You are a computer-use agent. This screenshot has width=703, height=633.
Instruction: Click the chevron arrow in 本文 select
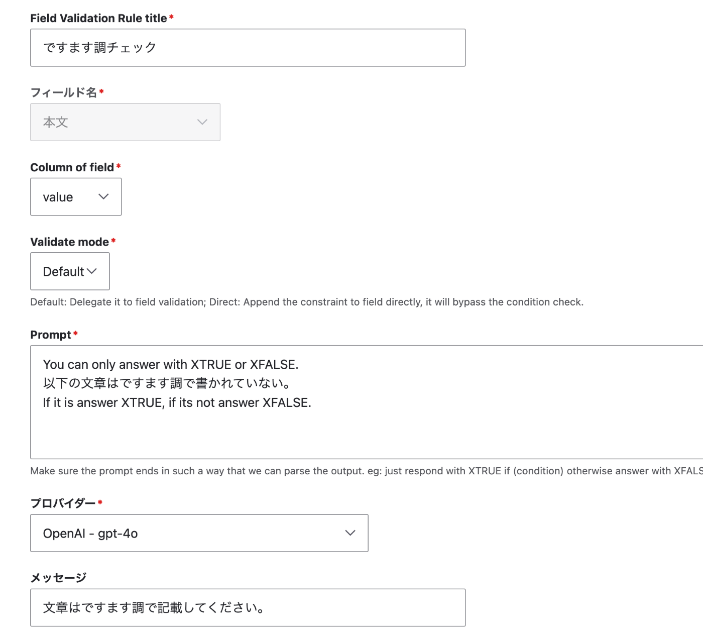[202, 122]
